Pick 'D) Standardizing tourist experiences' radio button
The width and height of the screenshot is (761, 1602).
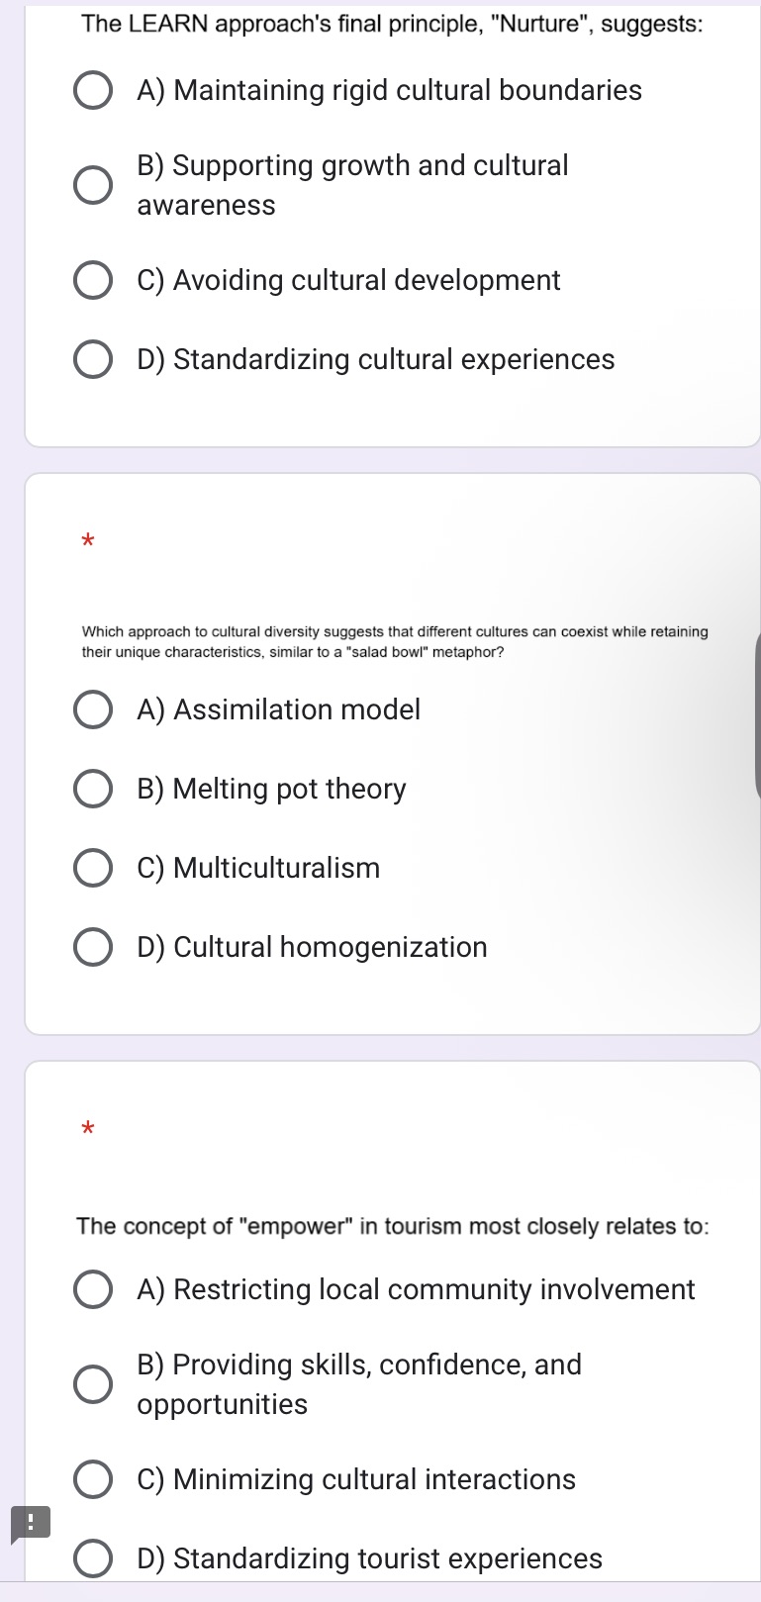pyautogui.click(x=93, y=1558)
